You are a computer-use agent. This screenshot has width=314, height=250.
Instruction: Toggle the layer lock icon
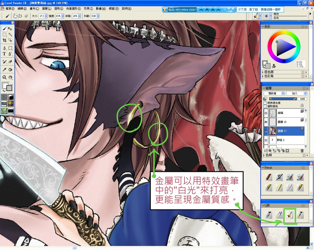pos(302,105)
